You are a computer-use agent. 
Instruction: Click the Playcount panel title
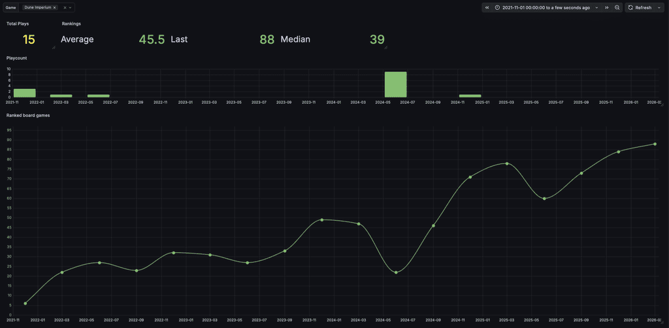[16, 58]
